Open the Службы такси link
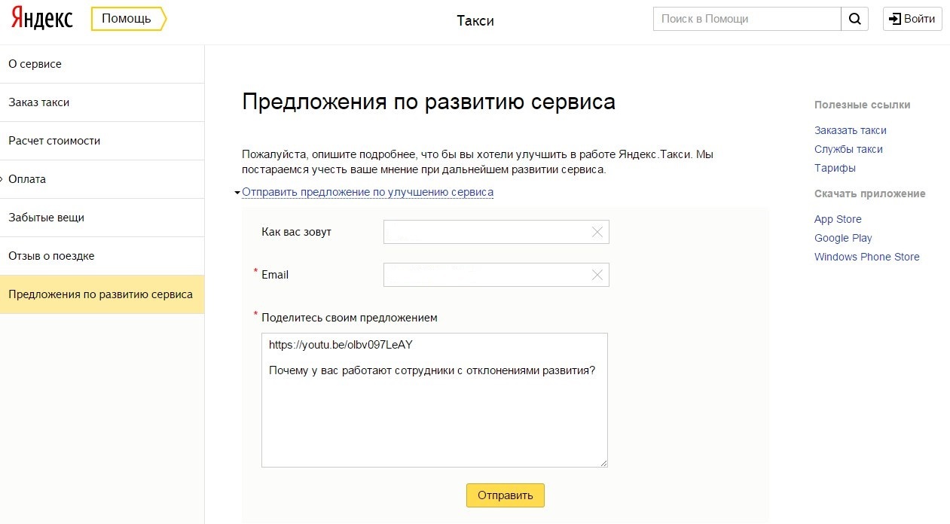The width and height of the screenshot is (950, 524). point(848,149)
